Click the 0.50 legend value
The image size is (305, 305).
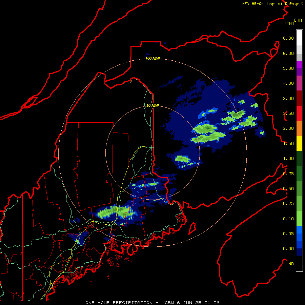pos(288,189)
